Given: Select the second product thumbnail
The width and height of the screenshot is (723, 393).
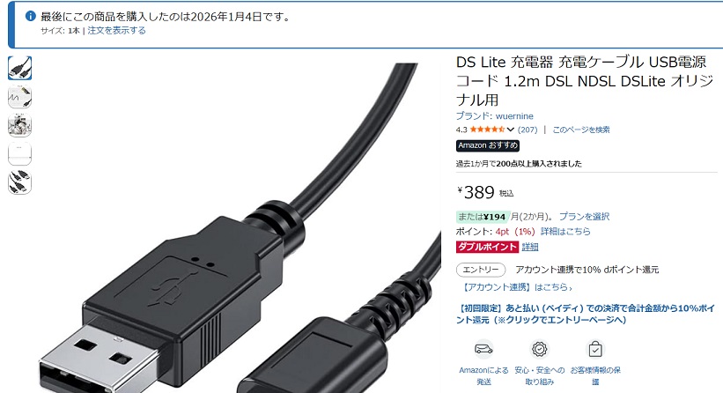Looking at the screenshot, I should (x=20, y=97).
